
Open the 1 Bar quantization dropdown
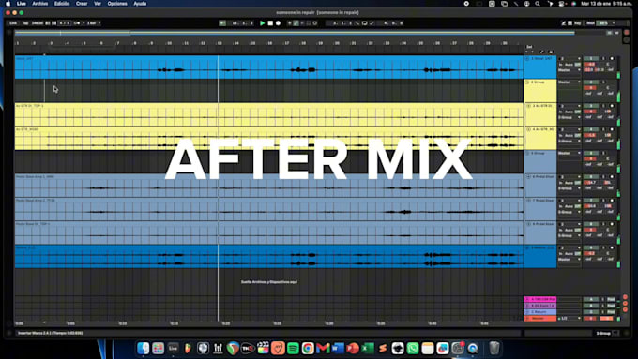(94, 23)
